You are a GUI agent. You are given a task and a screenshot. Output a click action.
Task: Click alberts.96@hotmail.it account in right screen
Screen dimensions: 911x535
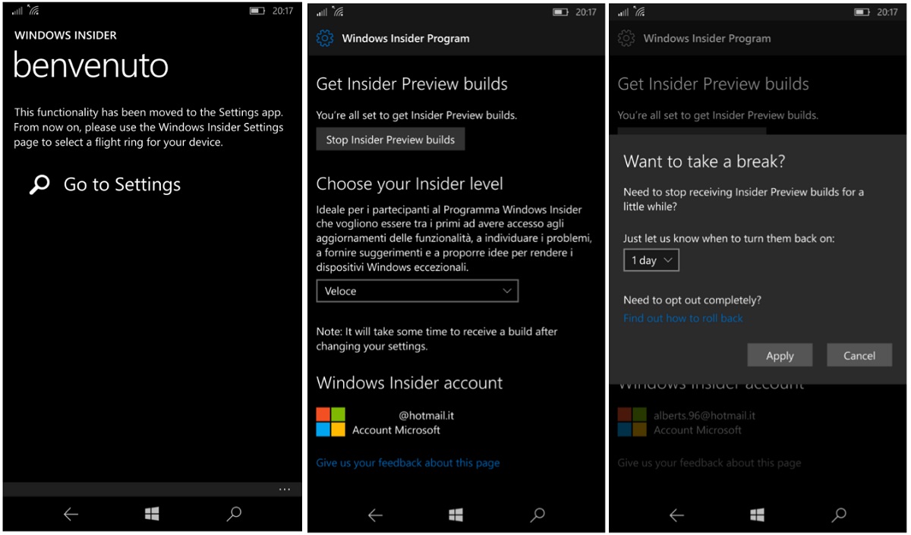tap(705, 416)
